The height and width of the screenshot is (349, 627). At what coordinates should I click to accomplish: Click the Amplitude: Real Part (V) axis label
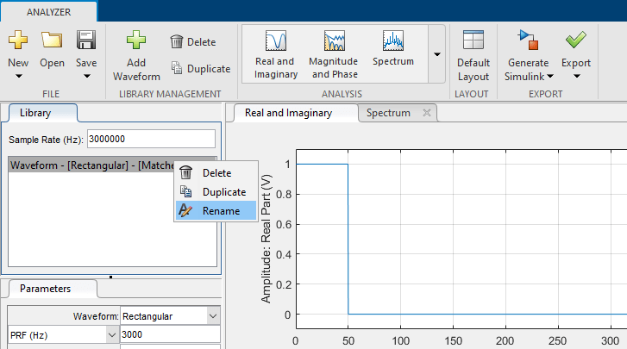point(266,239)
